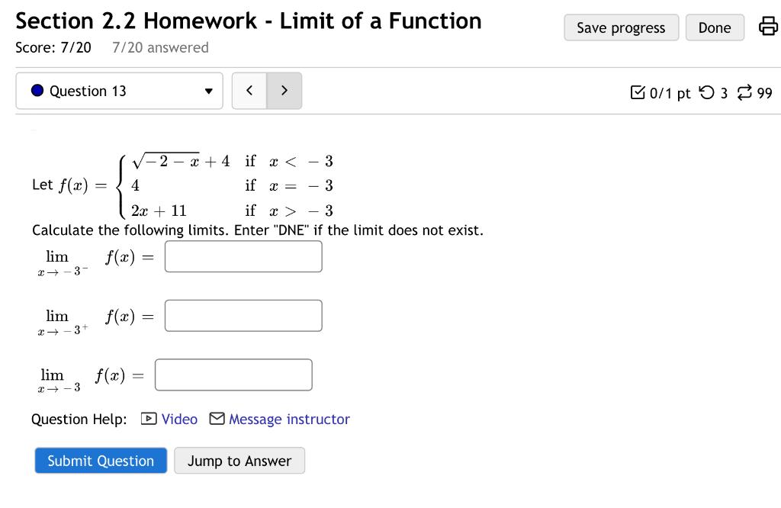Image resolution: width=781 pixels, height=508 pixels.
Task: Open the Question 13 dropdown
Action: coord(119,90)
